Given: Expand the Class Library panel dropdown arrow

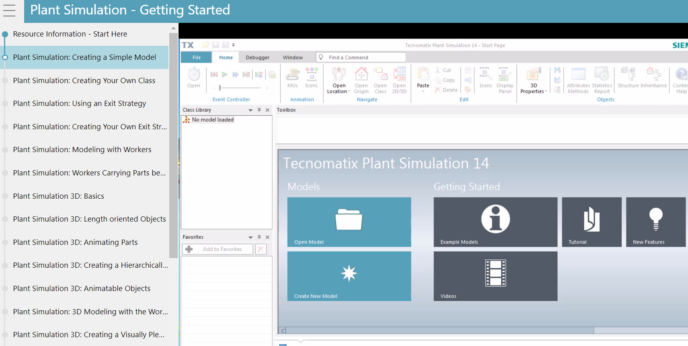Looking at the screenshot, I should point(251,110).
